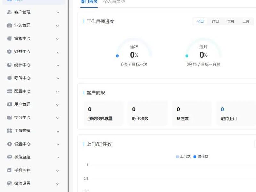The height and width of the screenshot is (192, 256).
Task: Expand the 学习中心 chevron
Action: pos(58,118)
